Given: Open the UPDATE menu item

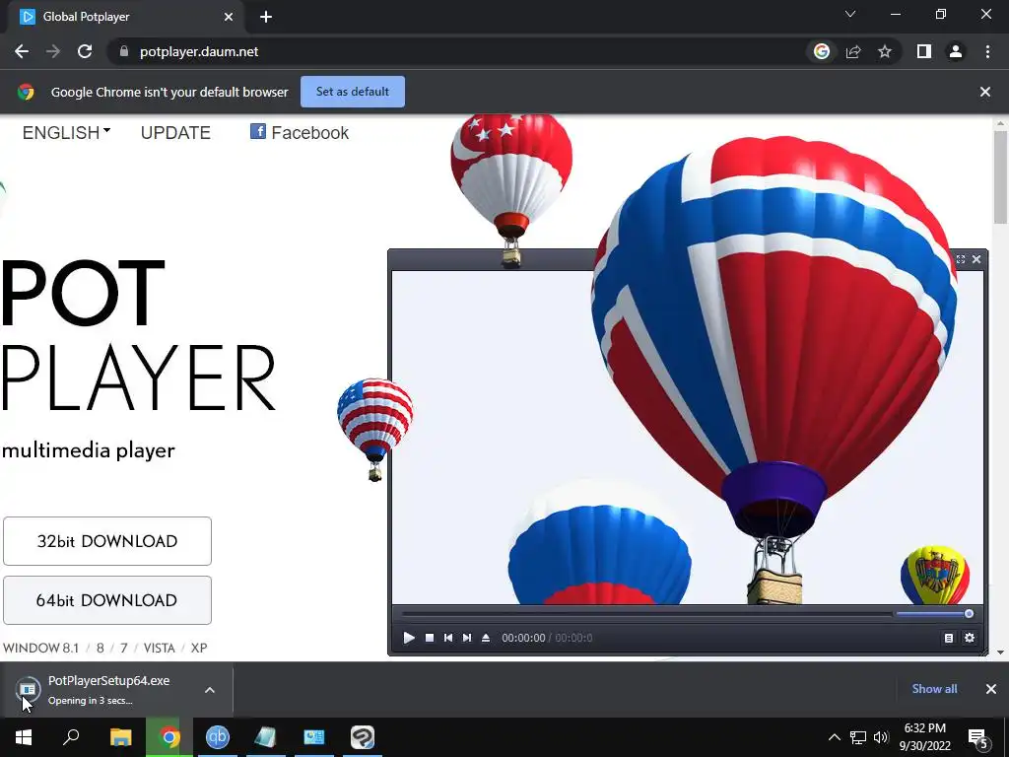Looking at the screenshot, I should coord(175,133).
